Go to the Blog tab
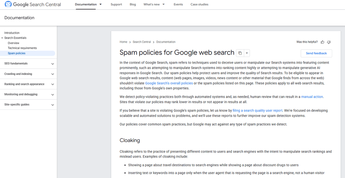Screen dimensions: 345x178 [x=133, y=4]
